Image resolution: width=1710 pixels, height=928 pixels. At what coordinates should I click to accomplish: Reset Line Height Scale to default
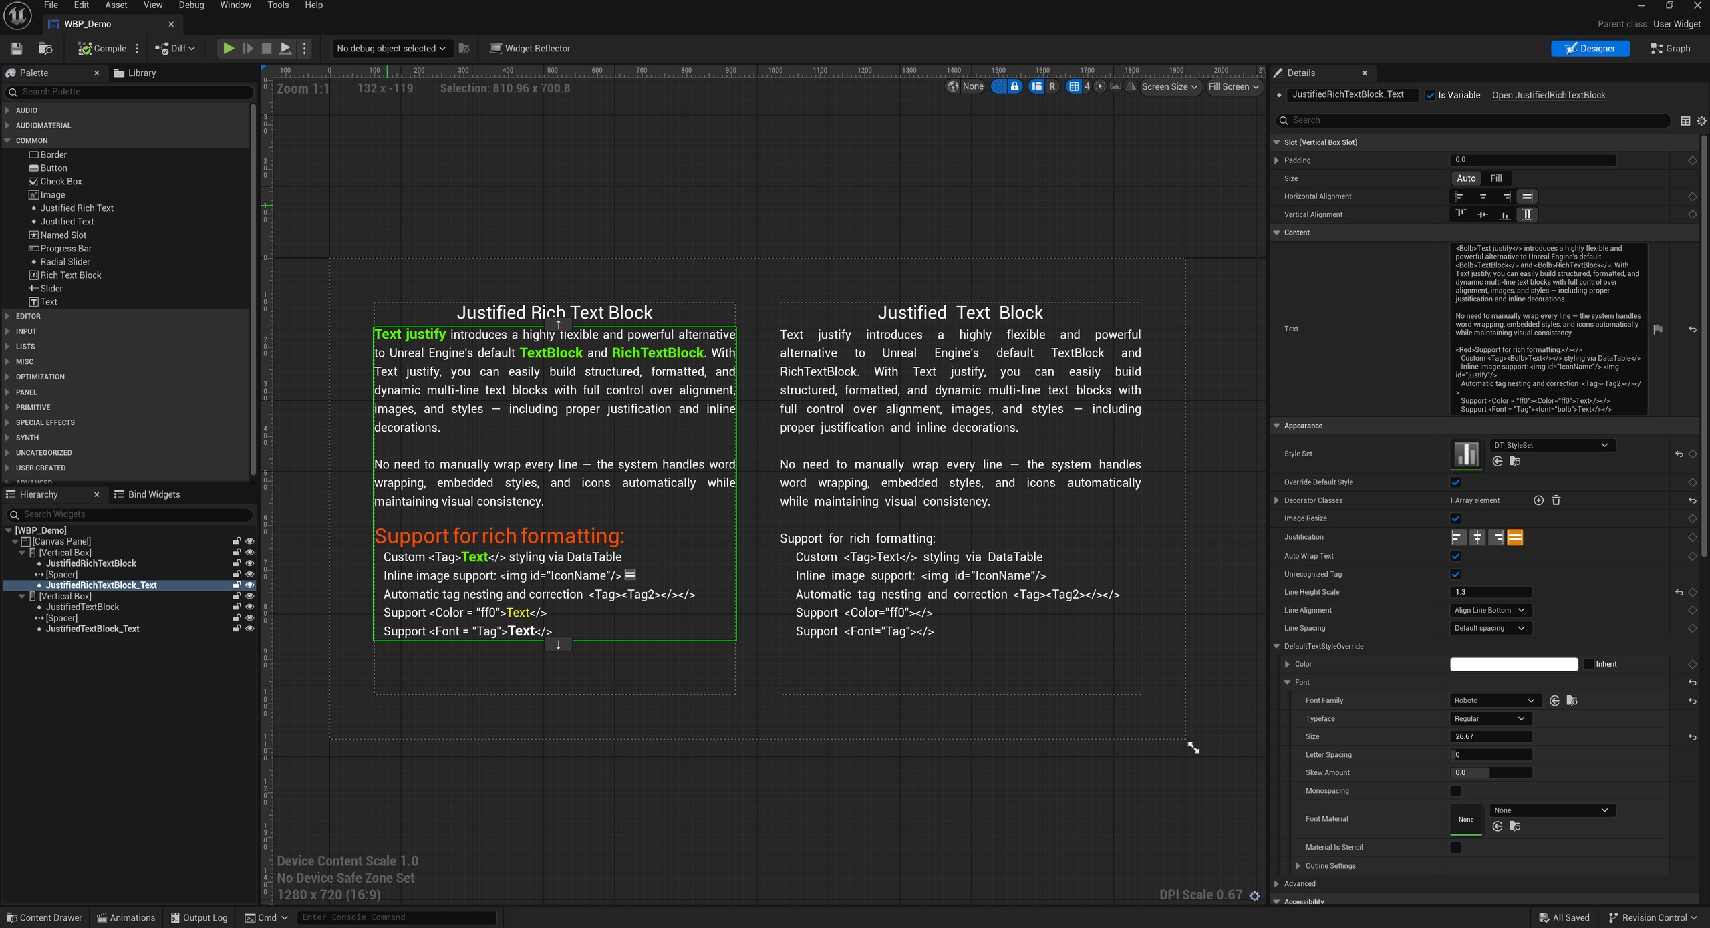[x=1679, y=592]
